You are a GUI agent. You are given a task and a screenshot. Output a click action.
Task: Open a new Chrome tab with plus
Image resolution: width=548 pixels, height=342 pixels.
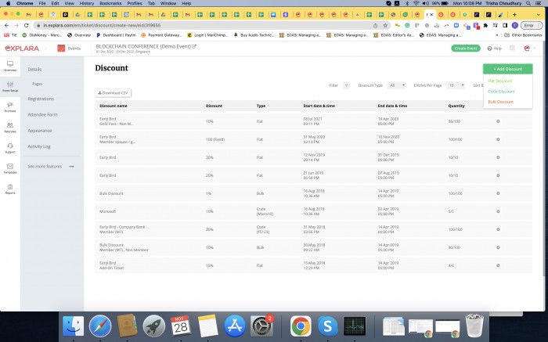514,15
